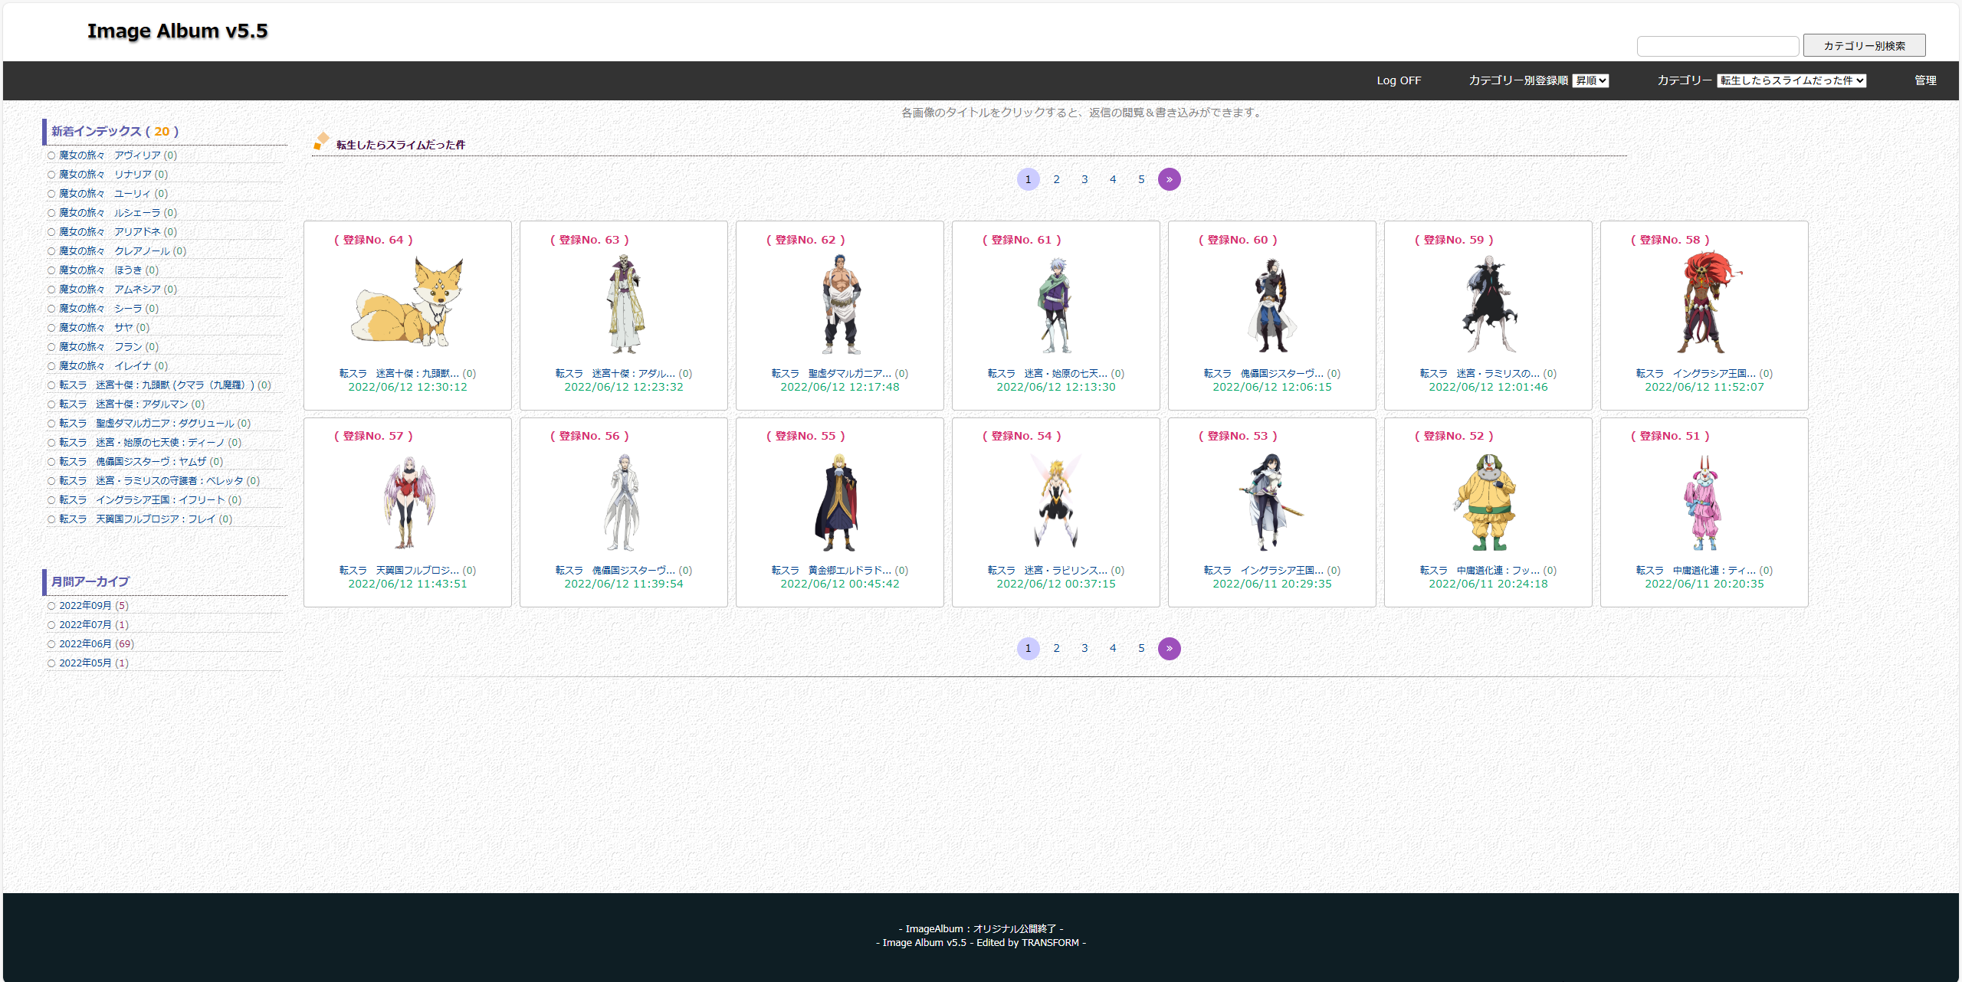
Task: Click the Log OFF menu item
Action: (x=1399, y=80)
